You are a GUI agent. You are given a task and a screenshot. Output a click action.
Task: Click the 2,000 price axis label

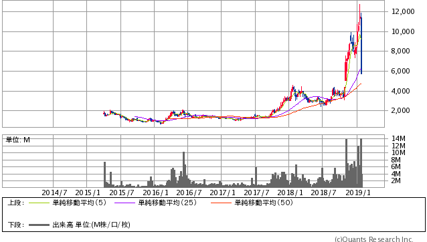coord(400,111)
